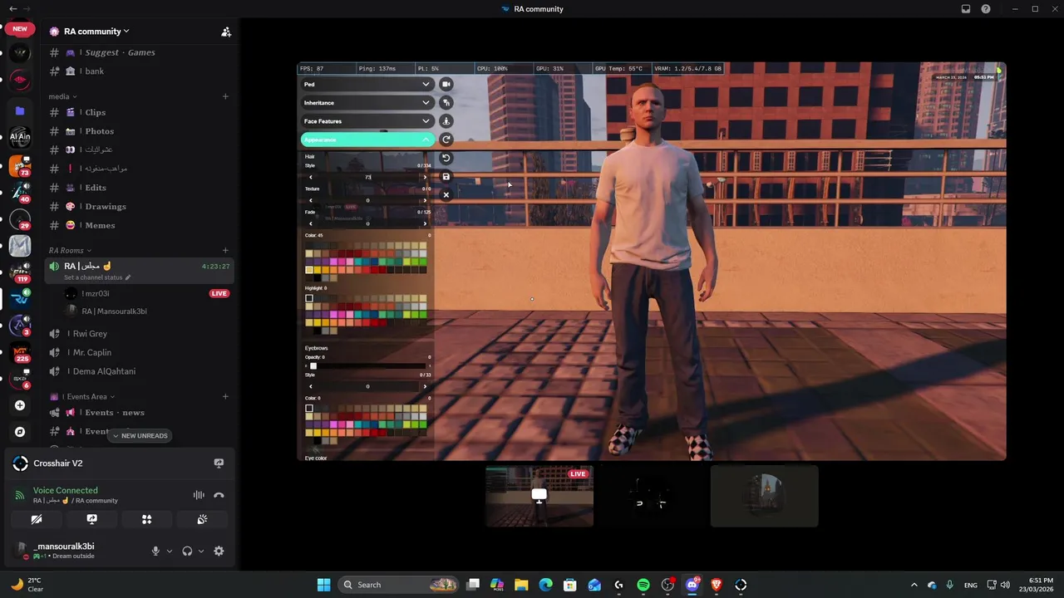The image size is (1064, 598).
Task: Click the server folder icon in sidebar
Action: 20,110
